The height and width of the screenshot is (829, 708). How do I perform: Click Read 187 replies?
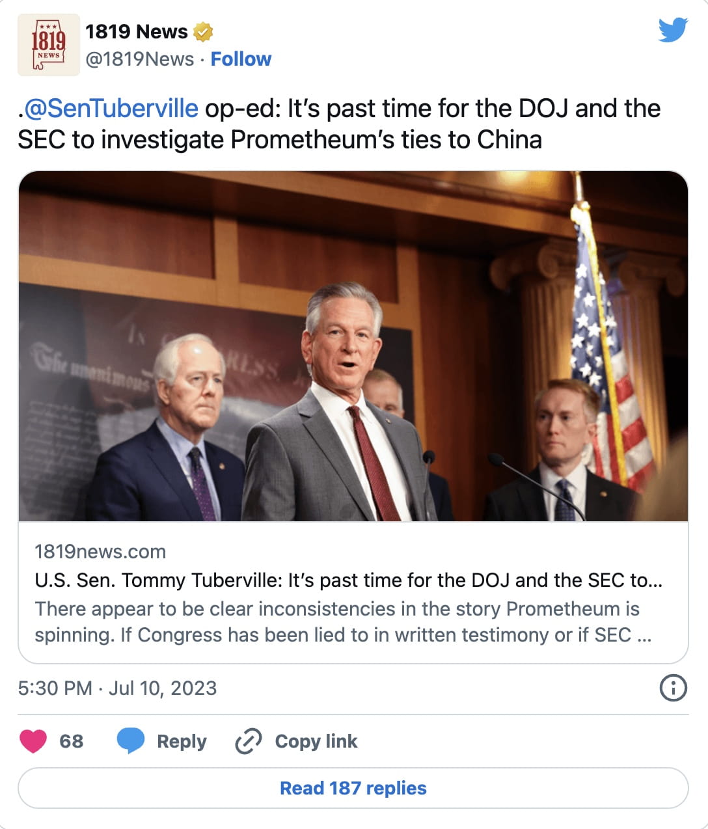(x=353, y=788)
